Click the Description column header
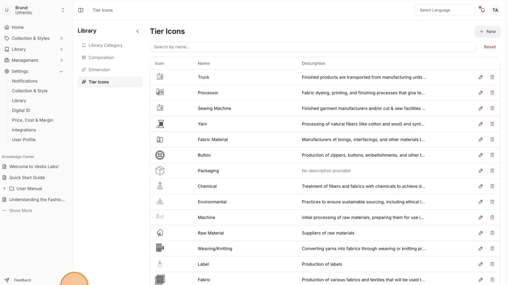508x285 pixels. point(314,63)
